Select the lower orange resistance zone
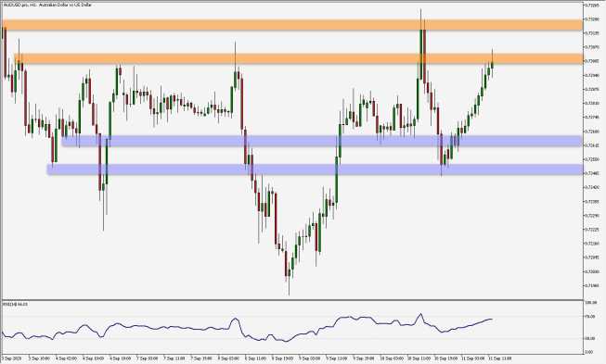Viewport: 606px width, 364px height. pos(298,58)
